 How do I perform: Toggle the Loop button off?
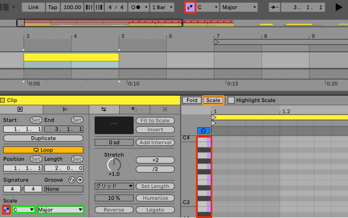(x=43, y=150)
